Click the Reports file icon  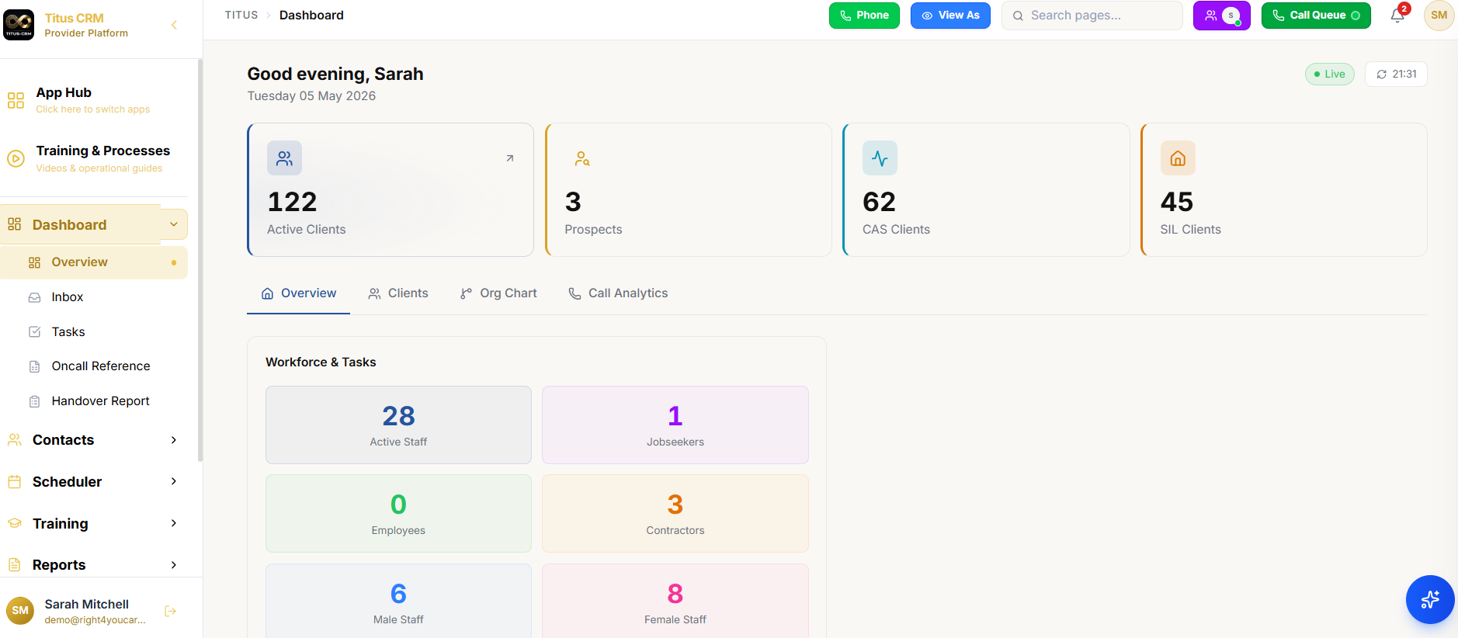(x=14, y=565)
